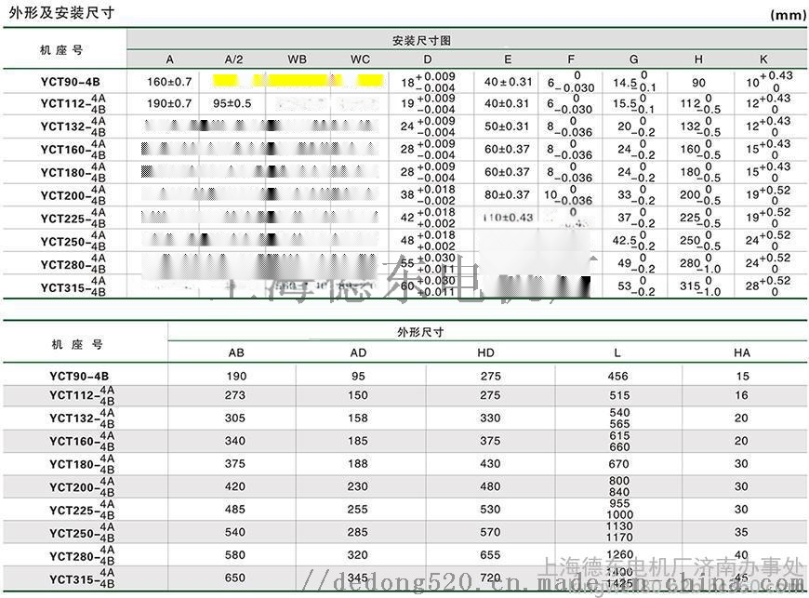Click the HA column header
Screen dimensions: 809x598
tap(742, 352)
